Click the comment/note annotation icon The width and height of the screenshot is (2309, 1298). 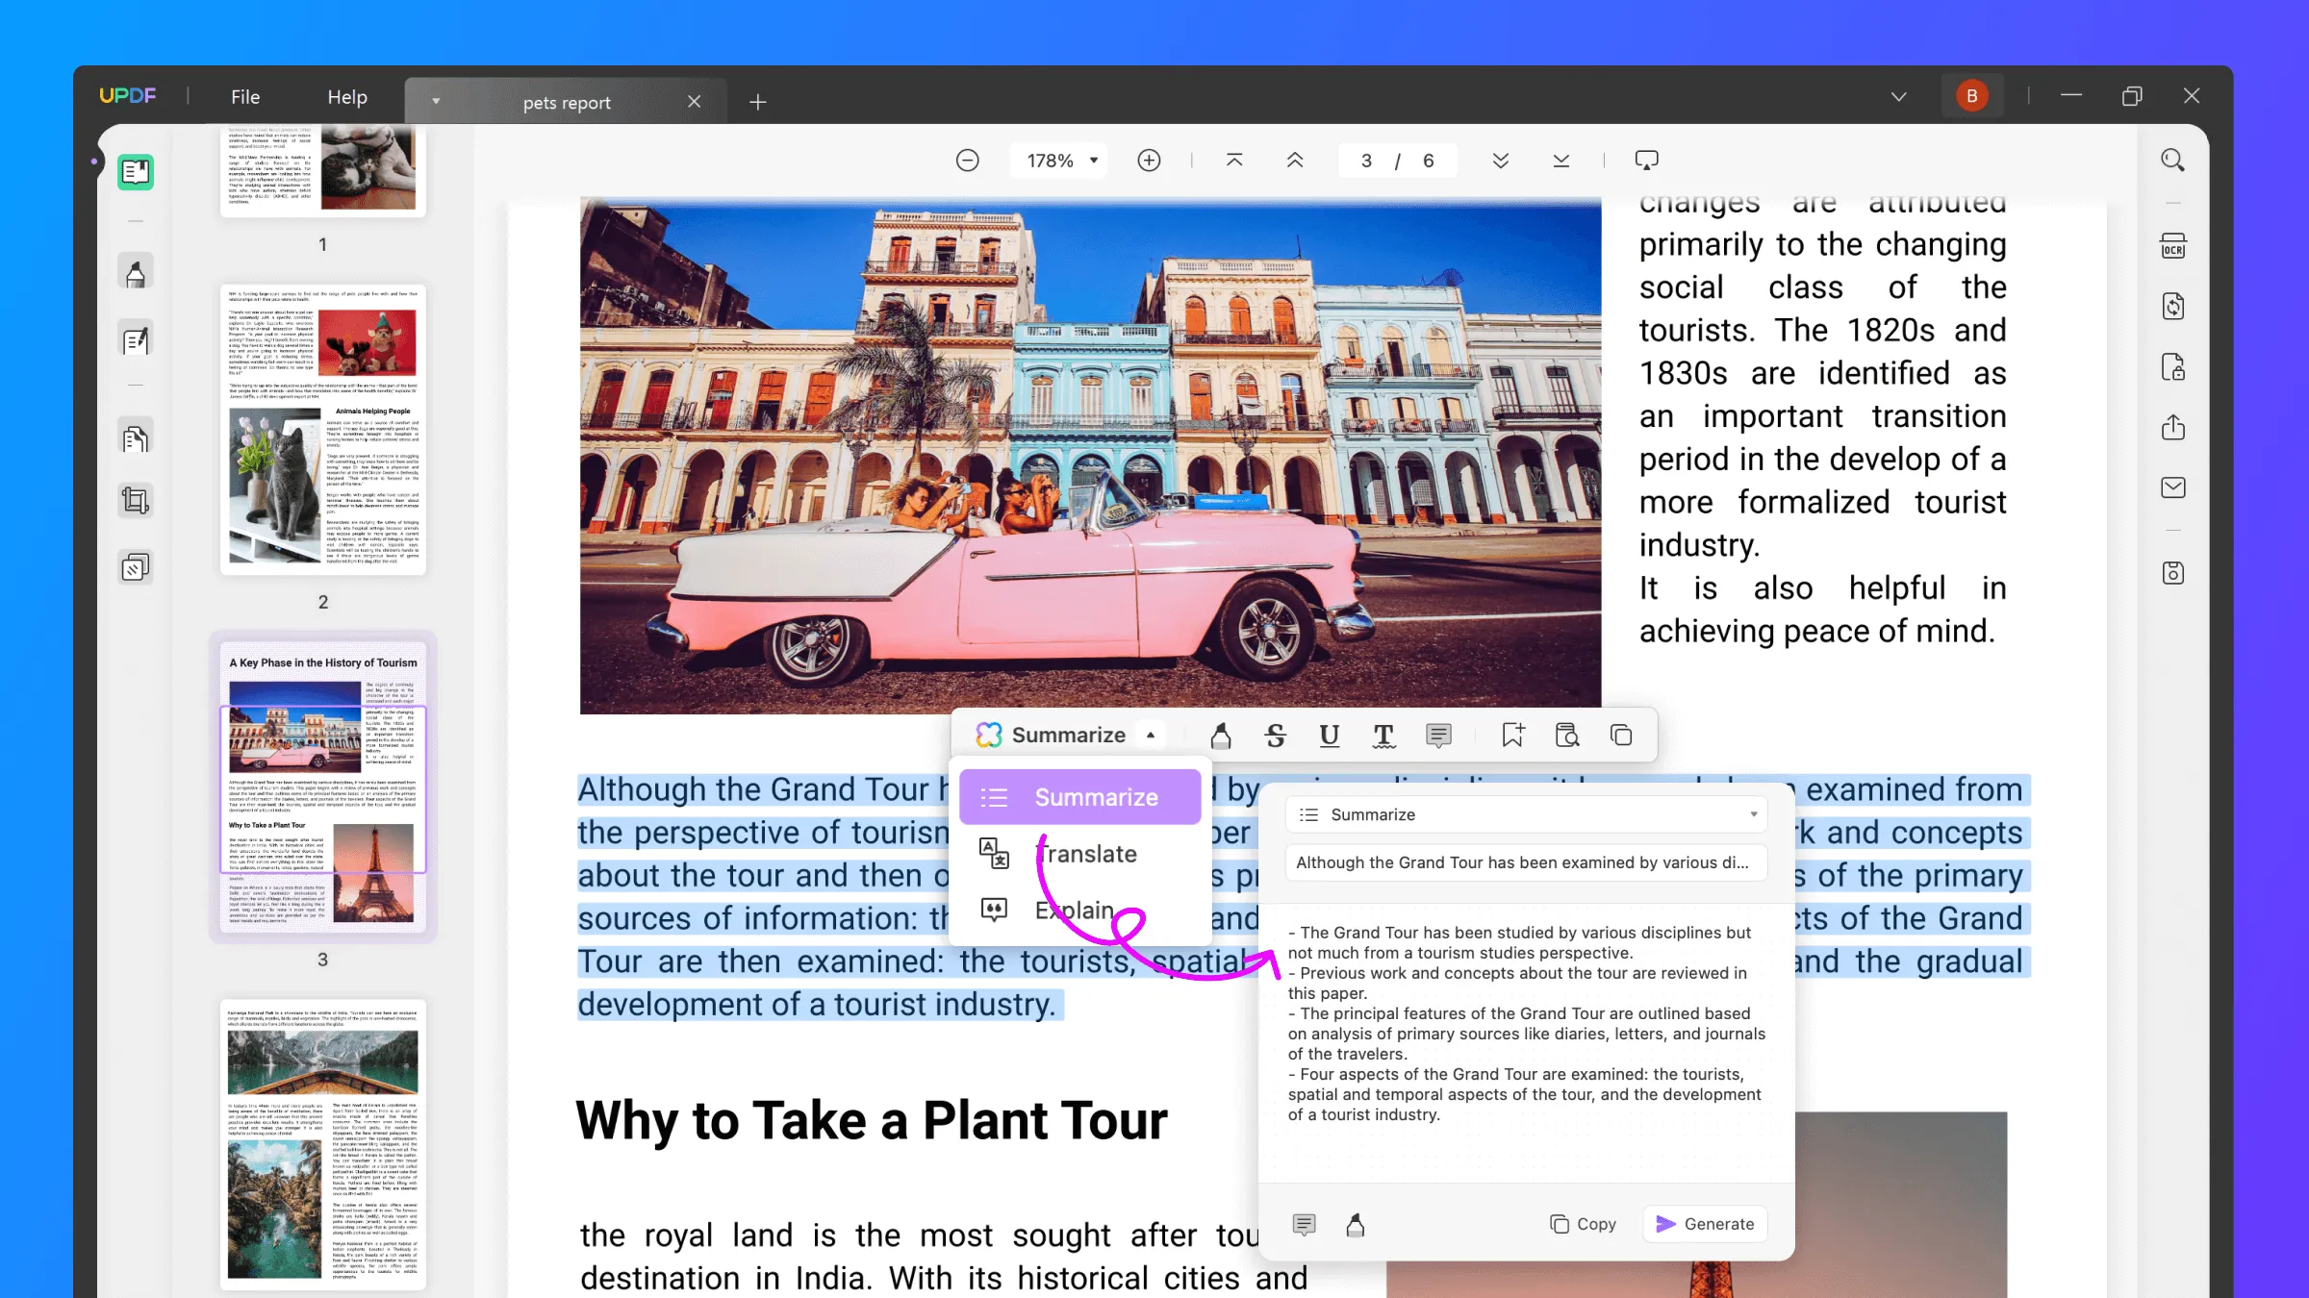[1438, 736]
